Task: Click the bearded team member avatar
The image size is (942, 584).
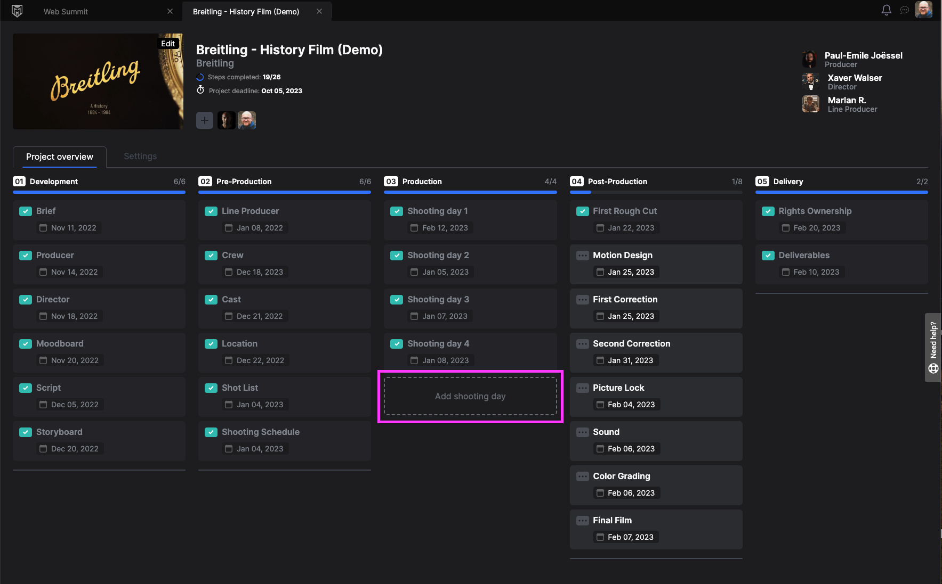Action: [247, 120]
